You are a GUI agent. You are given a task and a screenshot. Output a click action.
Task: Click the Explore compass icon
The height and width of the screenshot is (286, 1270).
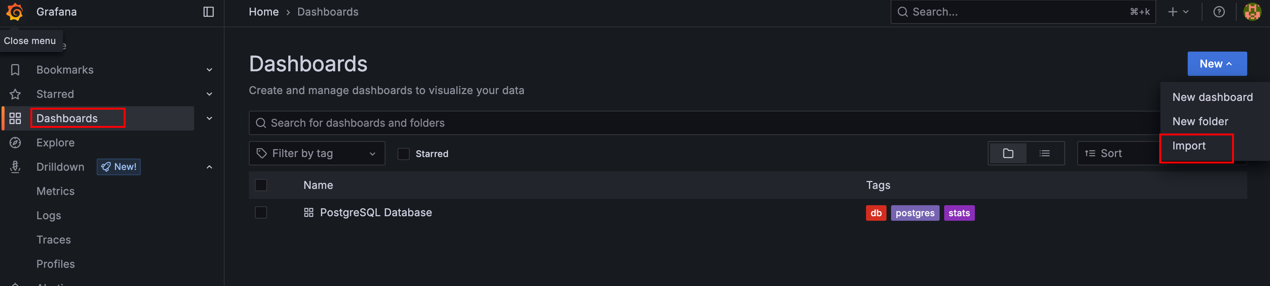point(15,143)
